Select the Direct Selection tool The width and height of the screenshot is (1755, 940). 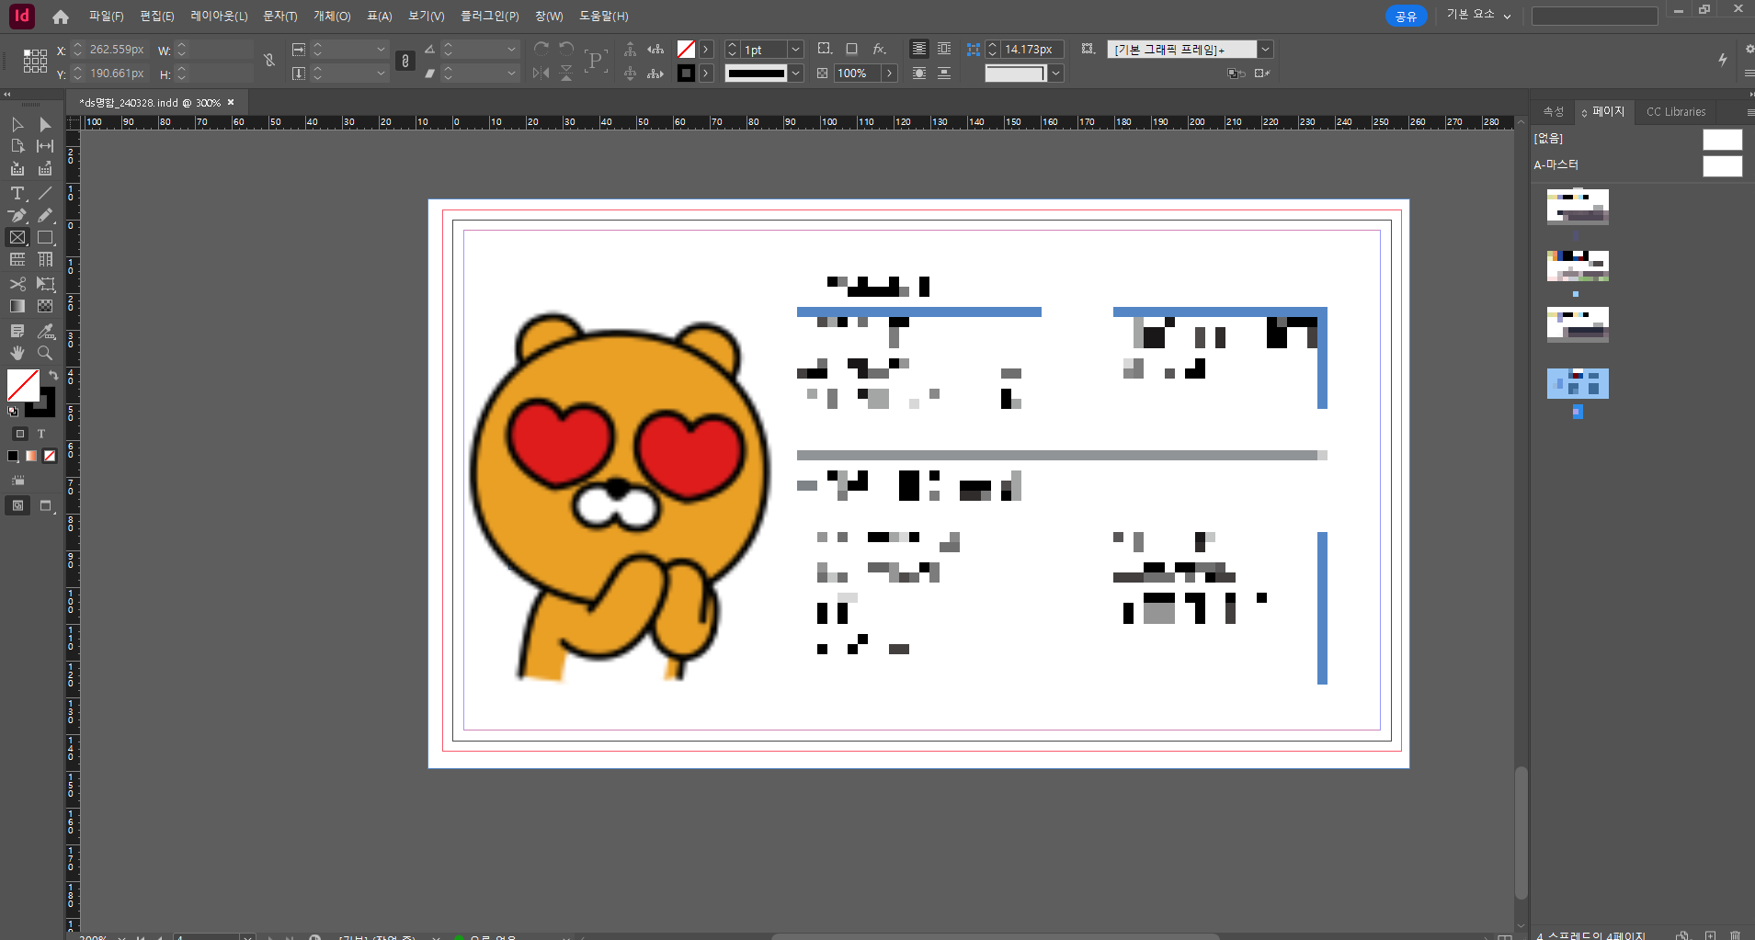(x=45, y=124)
